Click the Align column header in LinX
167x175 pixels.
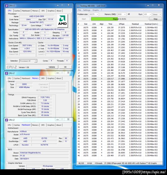pyautogui.click(x=102, y=24)
